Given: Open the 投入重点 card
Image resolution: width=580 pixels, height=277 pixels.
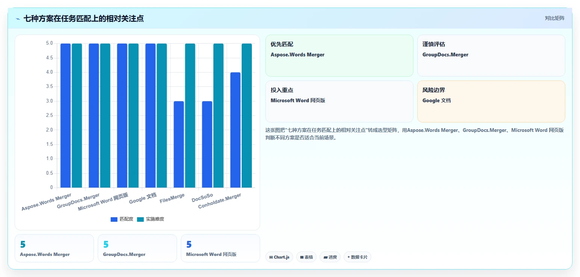Looking at the screenshot, I should 339,101.
